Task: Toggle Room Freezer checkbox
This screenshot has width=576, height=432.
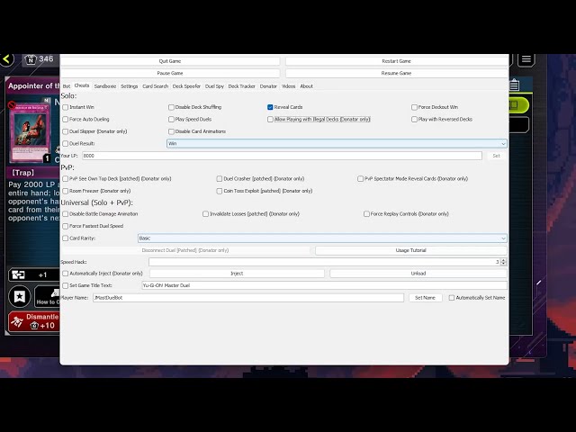Action: (x=66, y=191)
